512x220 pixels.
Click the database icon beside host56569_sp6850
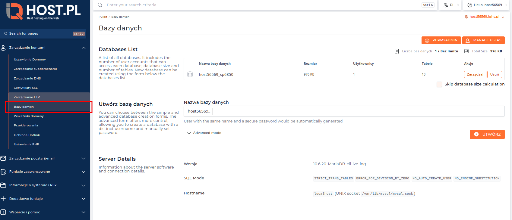pyautogui.click(x=190, y=74)
